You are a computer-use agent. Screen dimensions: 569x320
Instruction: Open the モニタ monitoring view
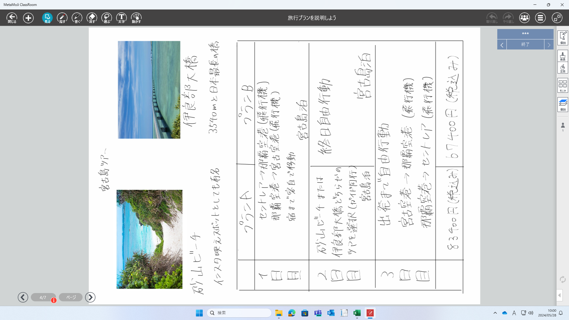(562, 85)
